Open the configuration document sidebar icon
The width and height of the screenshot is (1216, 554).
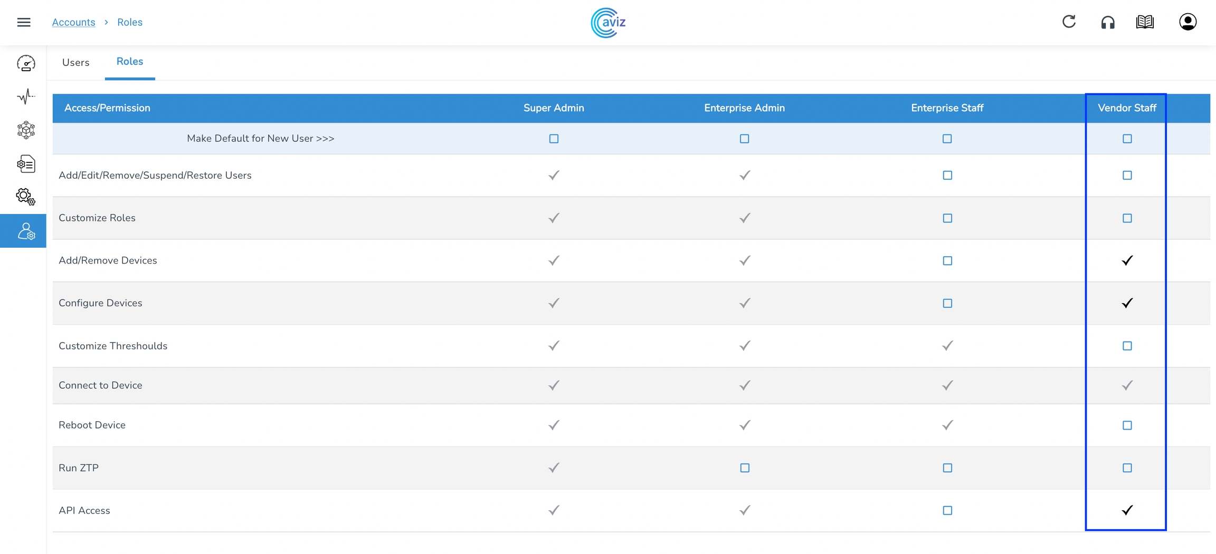pos(26,164)
